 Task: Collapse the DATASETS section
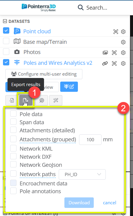pos(5,21)
